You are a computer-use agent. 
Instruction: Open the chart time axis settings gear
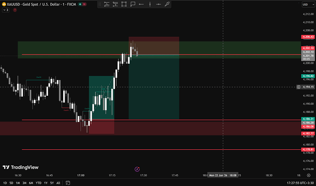(309, 175)
